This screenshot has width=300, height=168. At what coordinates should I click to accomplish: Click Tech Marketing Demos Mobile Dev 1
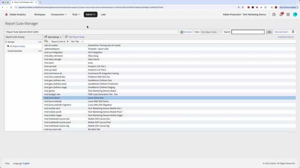click(105, 108)
